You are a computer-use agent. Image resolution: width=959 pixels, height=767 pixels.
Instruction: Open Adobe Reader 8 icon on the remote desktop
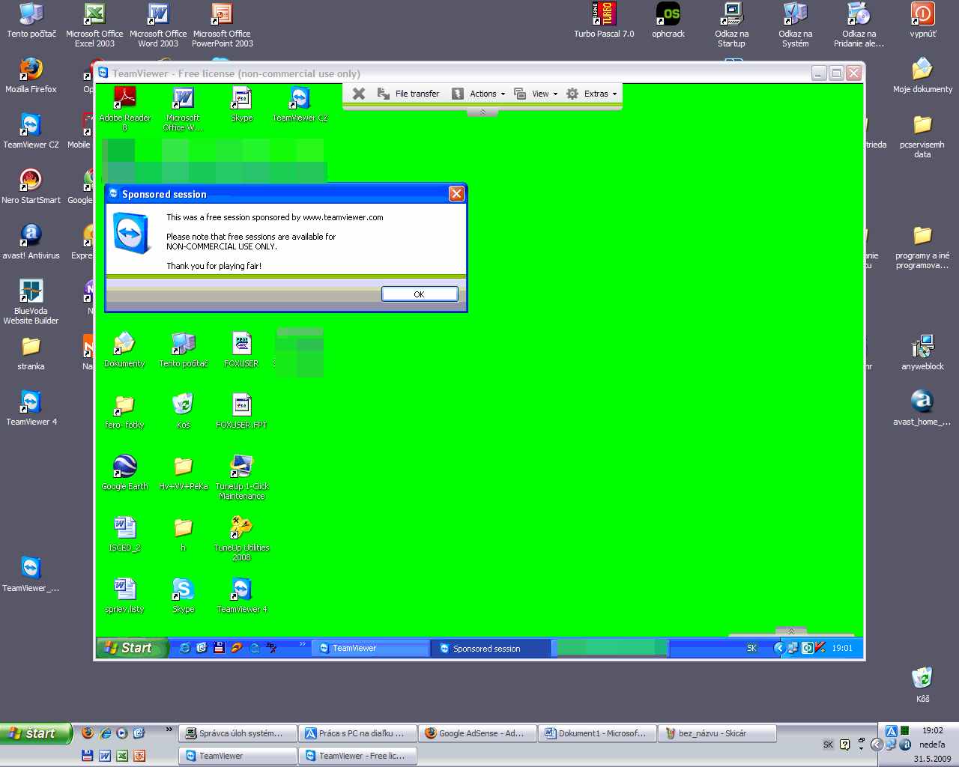[x=125, y=109]
